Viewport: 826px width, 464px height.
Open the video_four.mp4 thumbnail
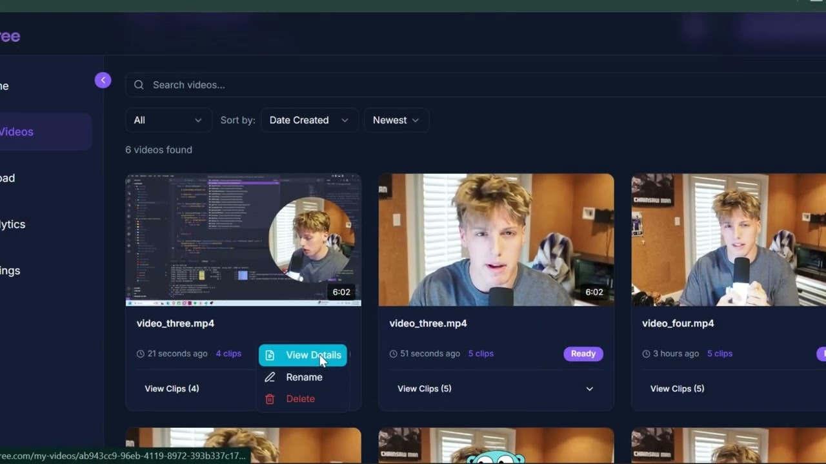click(x=728, y=240)
